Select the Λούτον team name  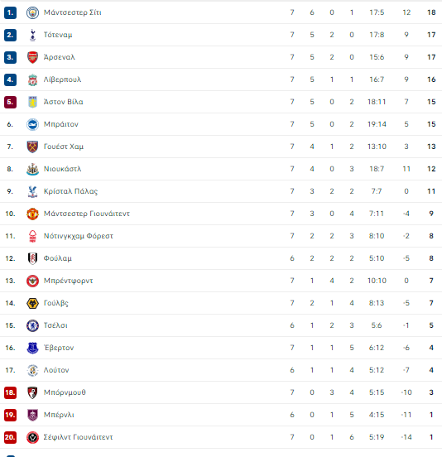click(56, 370)
